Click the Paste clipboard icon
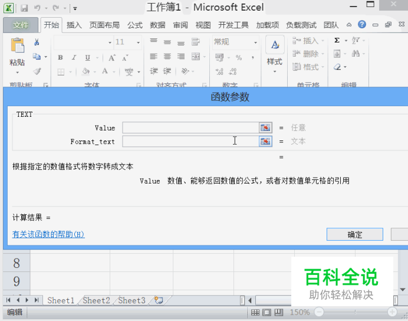This screenshot has height=321, width=408. pos(18,45)
